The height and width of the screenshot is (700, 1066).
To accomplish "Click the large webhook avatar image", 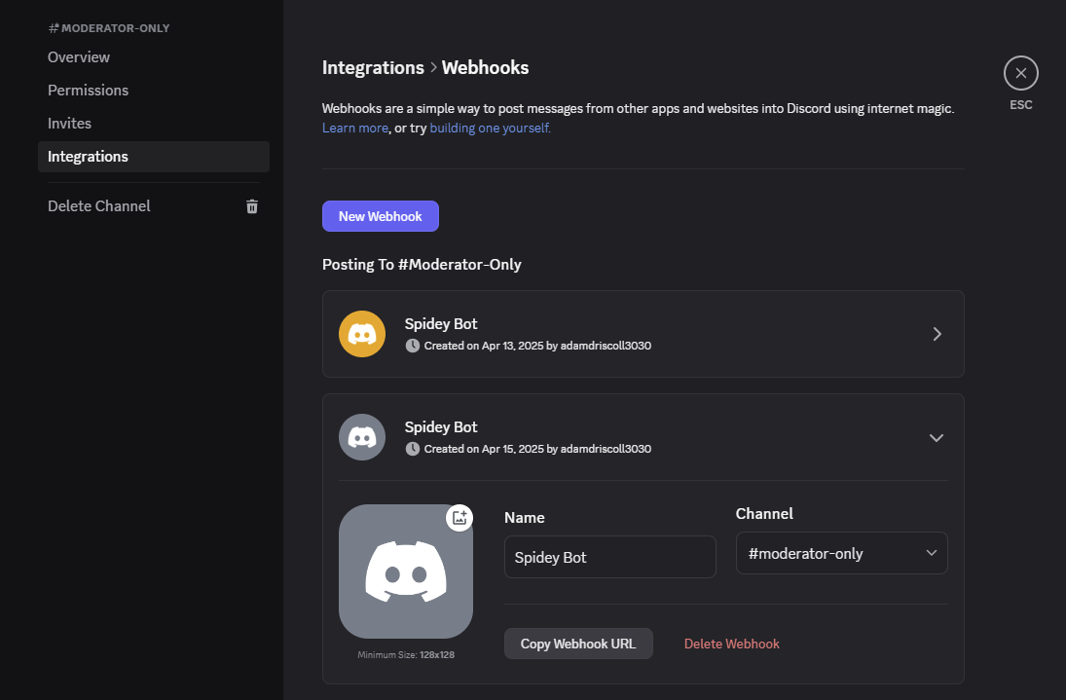I will click(406, 571).
